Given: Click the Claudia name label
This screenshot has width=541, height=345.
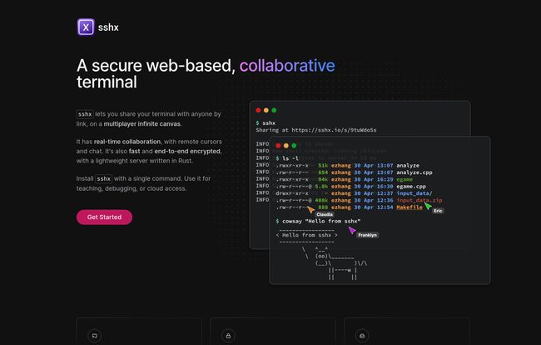Looking at the screenshot, I should tap(325, 214).
